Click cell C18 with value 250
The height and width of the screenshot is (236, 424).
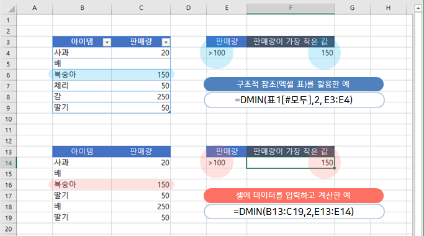[x=141, y=207]
